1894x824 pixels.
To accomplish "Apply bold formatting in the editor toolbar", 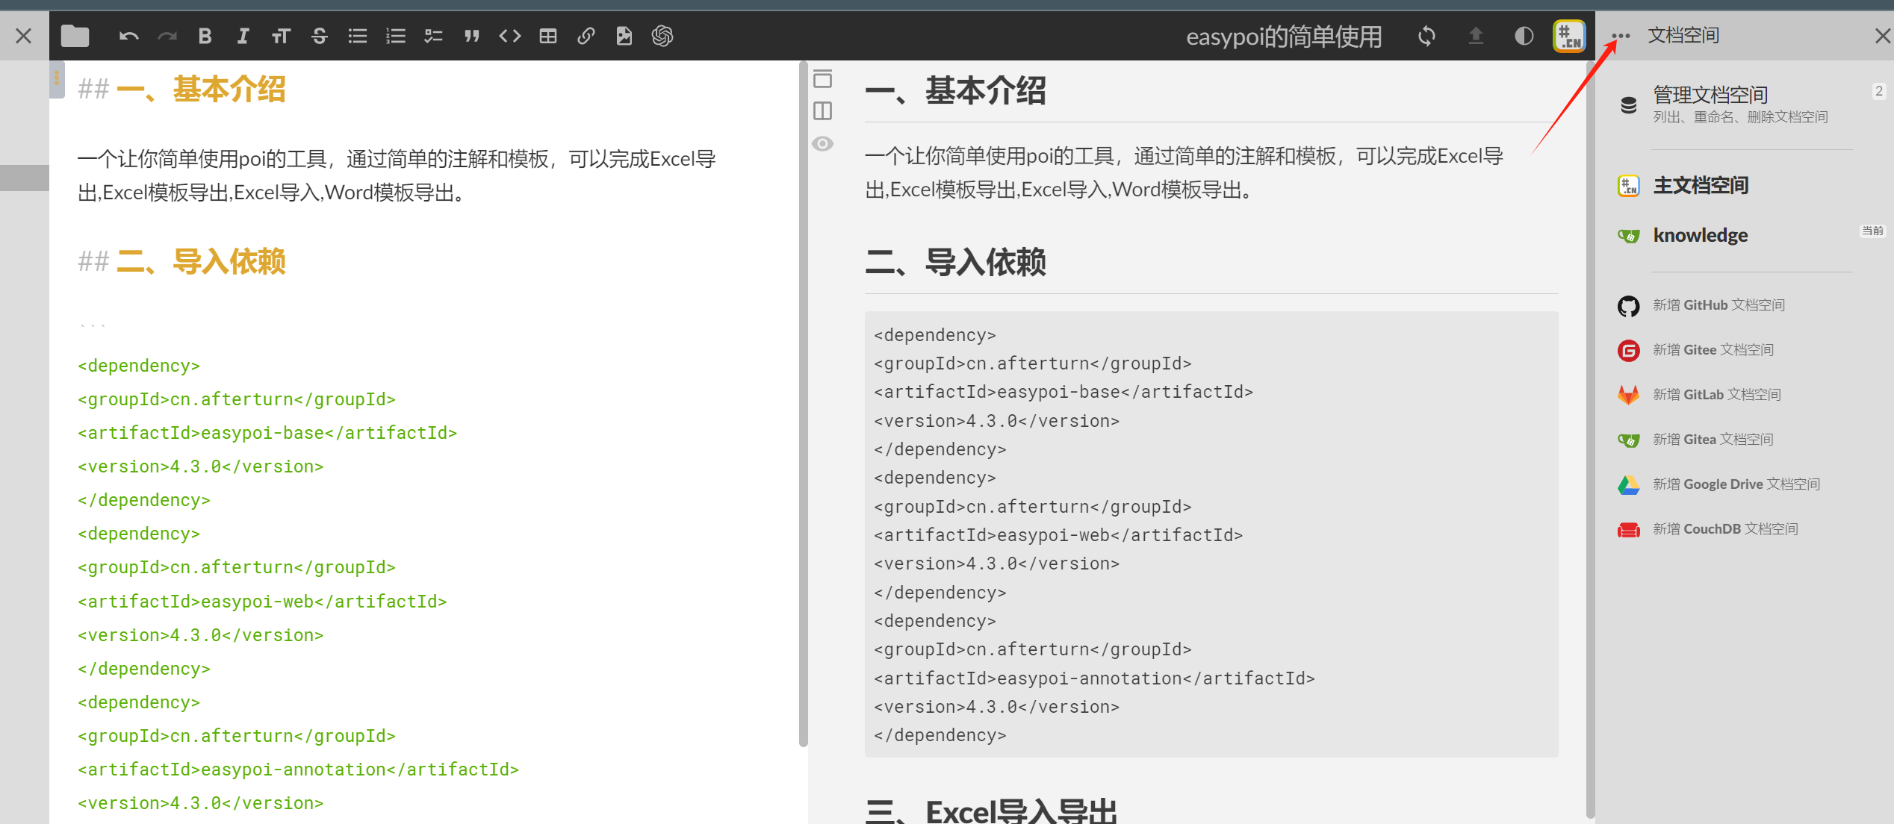I will [204, 35].
